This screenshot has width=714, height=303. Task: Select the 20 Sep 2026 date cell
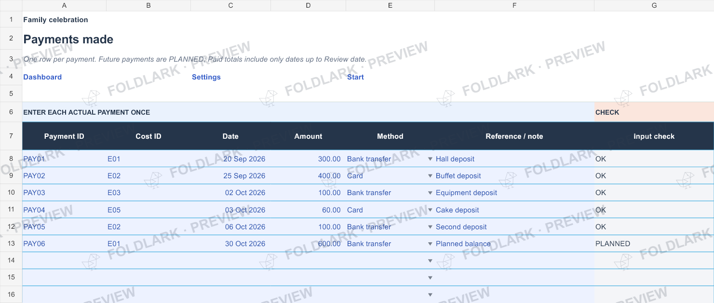(230, 159)
